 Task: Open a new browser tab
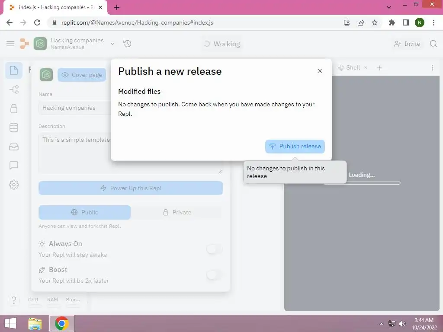point(117,7)
